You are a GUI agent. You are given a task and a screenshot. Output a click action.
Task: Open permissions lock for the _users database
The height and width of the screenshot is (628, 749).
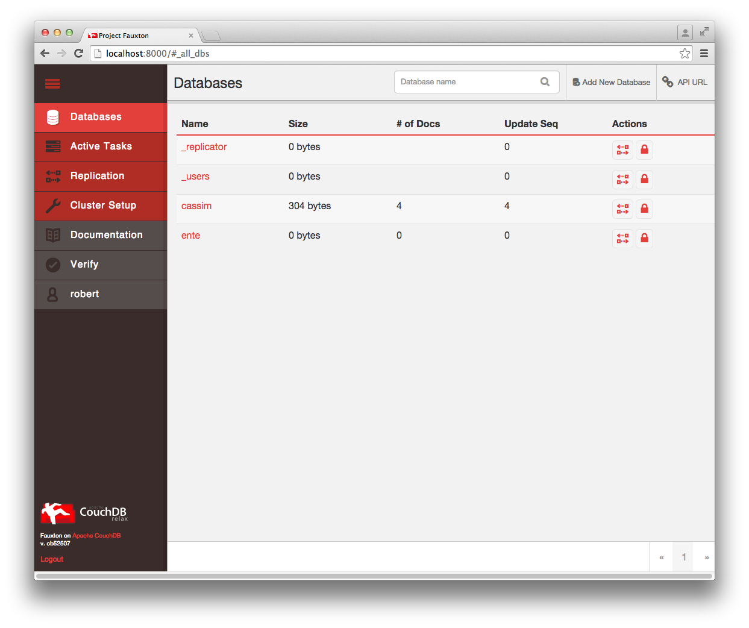click(x=644, y=180)
